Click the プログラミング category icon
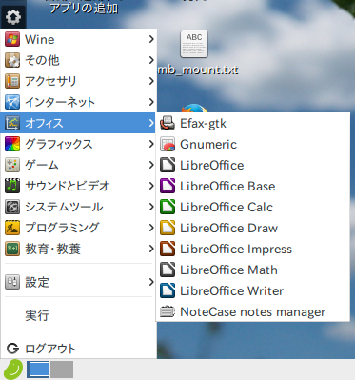The width and height of the screenshot is (355, 380). 12,228
